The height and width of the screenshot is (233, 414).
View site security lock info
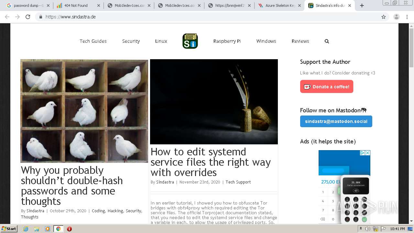(x=40, y=17)
